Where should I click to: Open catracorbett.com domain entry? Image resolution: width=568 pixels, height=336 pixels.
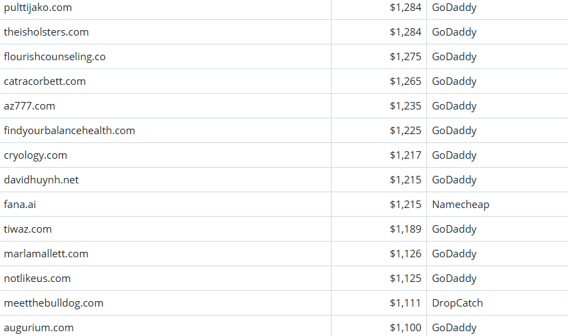point(45,81)
